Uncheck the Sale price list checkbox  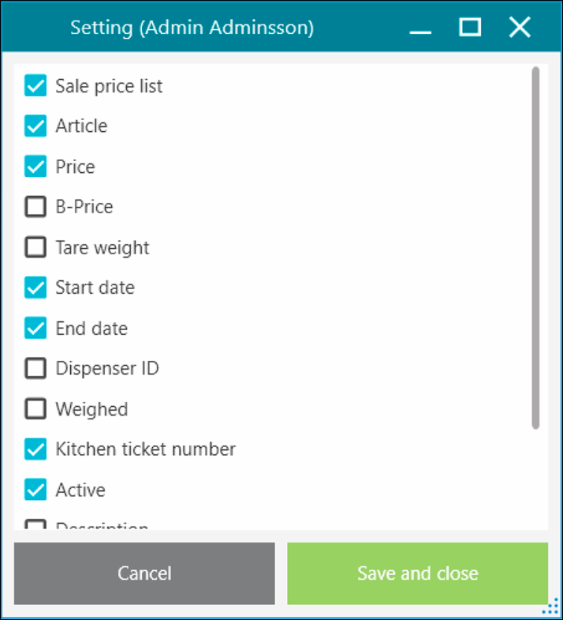[35, 85]
